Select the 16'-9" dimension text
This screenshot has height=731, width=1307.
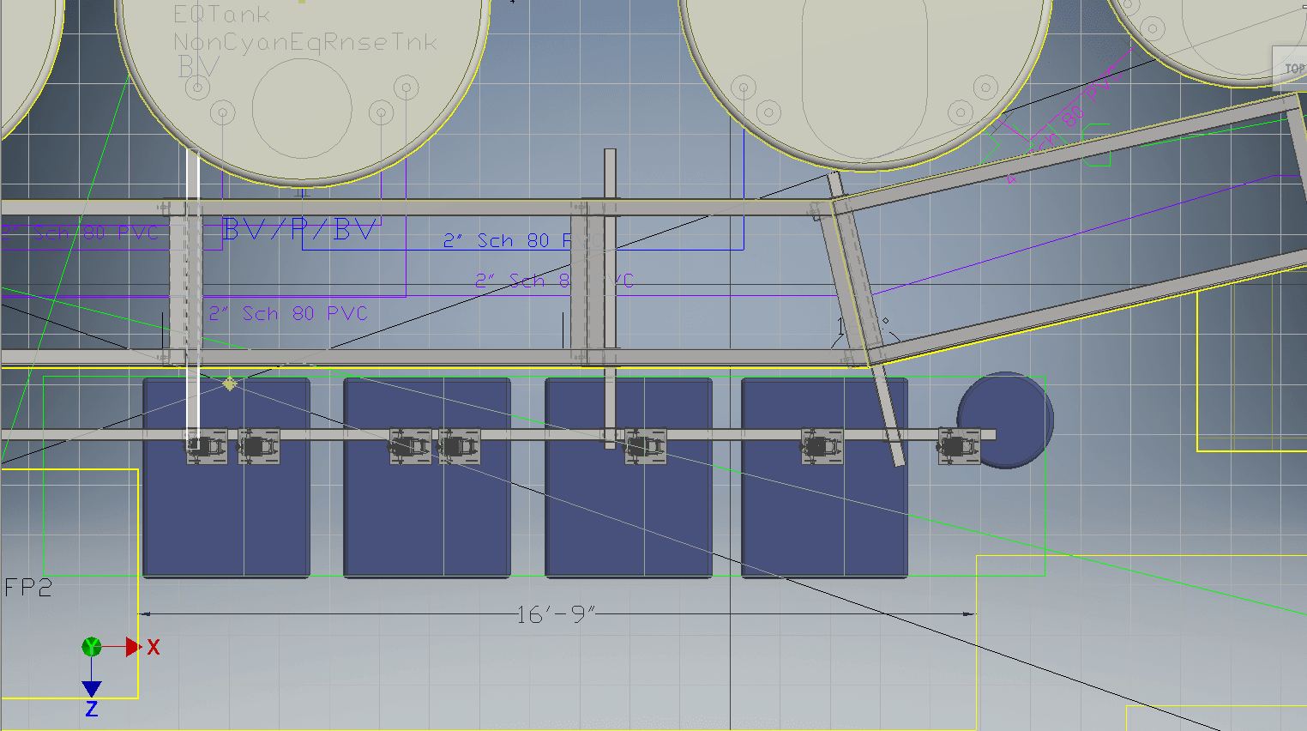[556, 614]
